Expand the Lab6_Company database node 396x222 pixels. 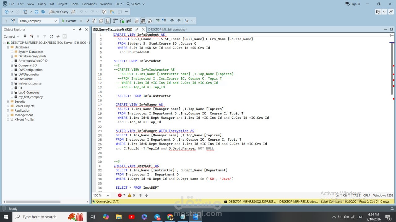12,92
